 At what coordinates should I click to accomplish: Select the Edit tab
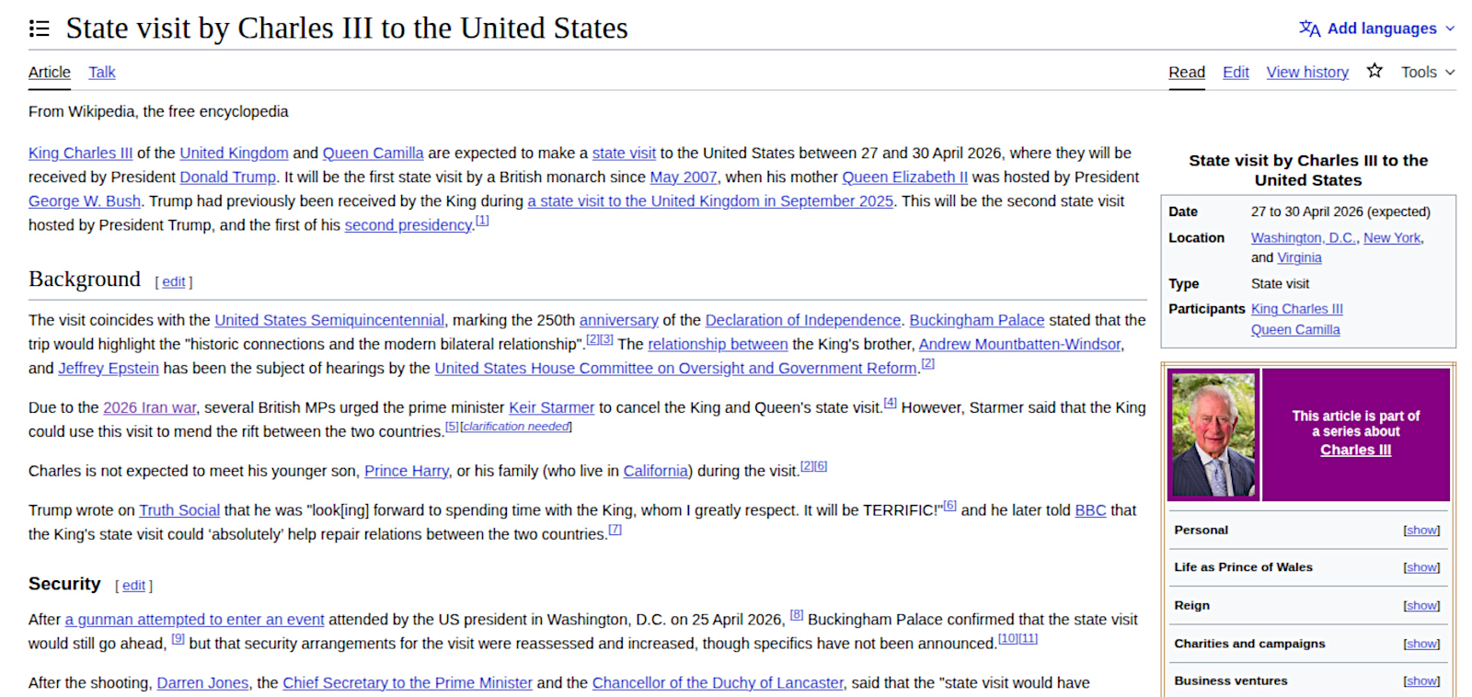pyautogui.click(x=1235, y=72)
